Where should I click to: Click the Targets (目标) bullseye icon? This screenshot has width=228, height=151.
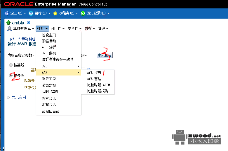(x=31, y=13)
